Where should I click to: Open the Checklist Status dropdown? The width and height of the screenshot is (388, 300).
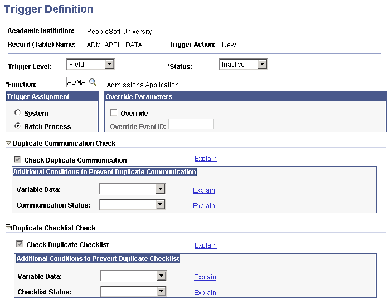(133, 291)
